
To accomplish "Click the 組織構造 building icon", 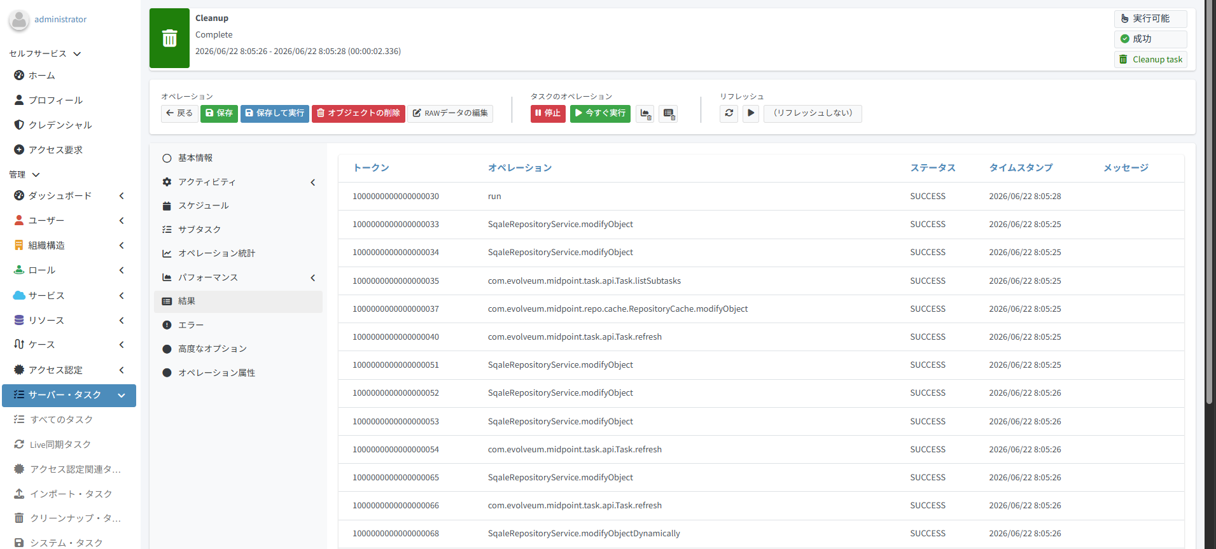I will 19,245.
